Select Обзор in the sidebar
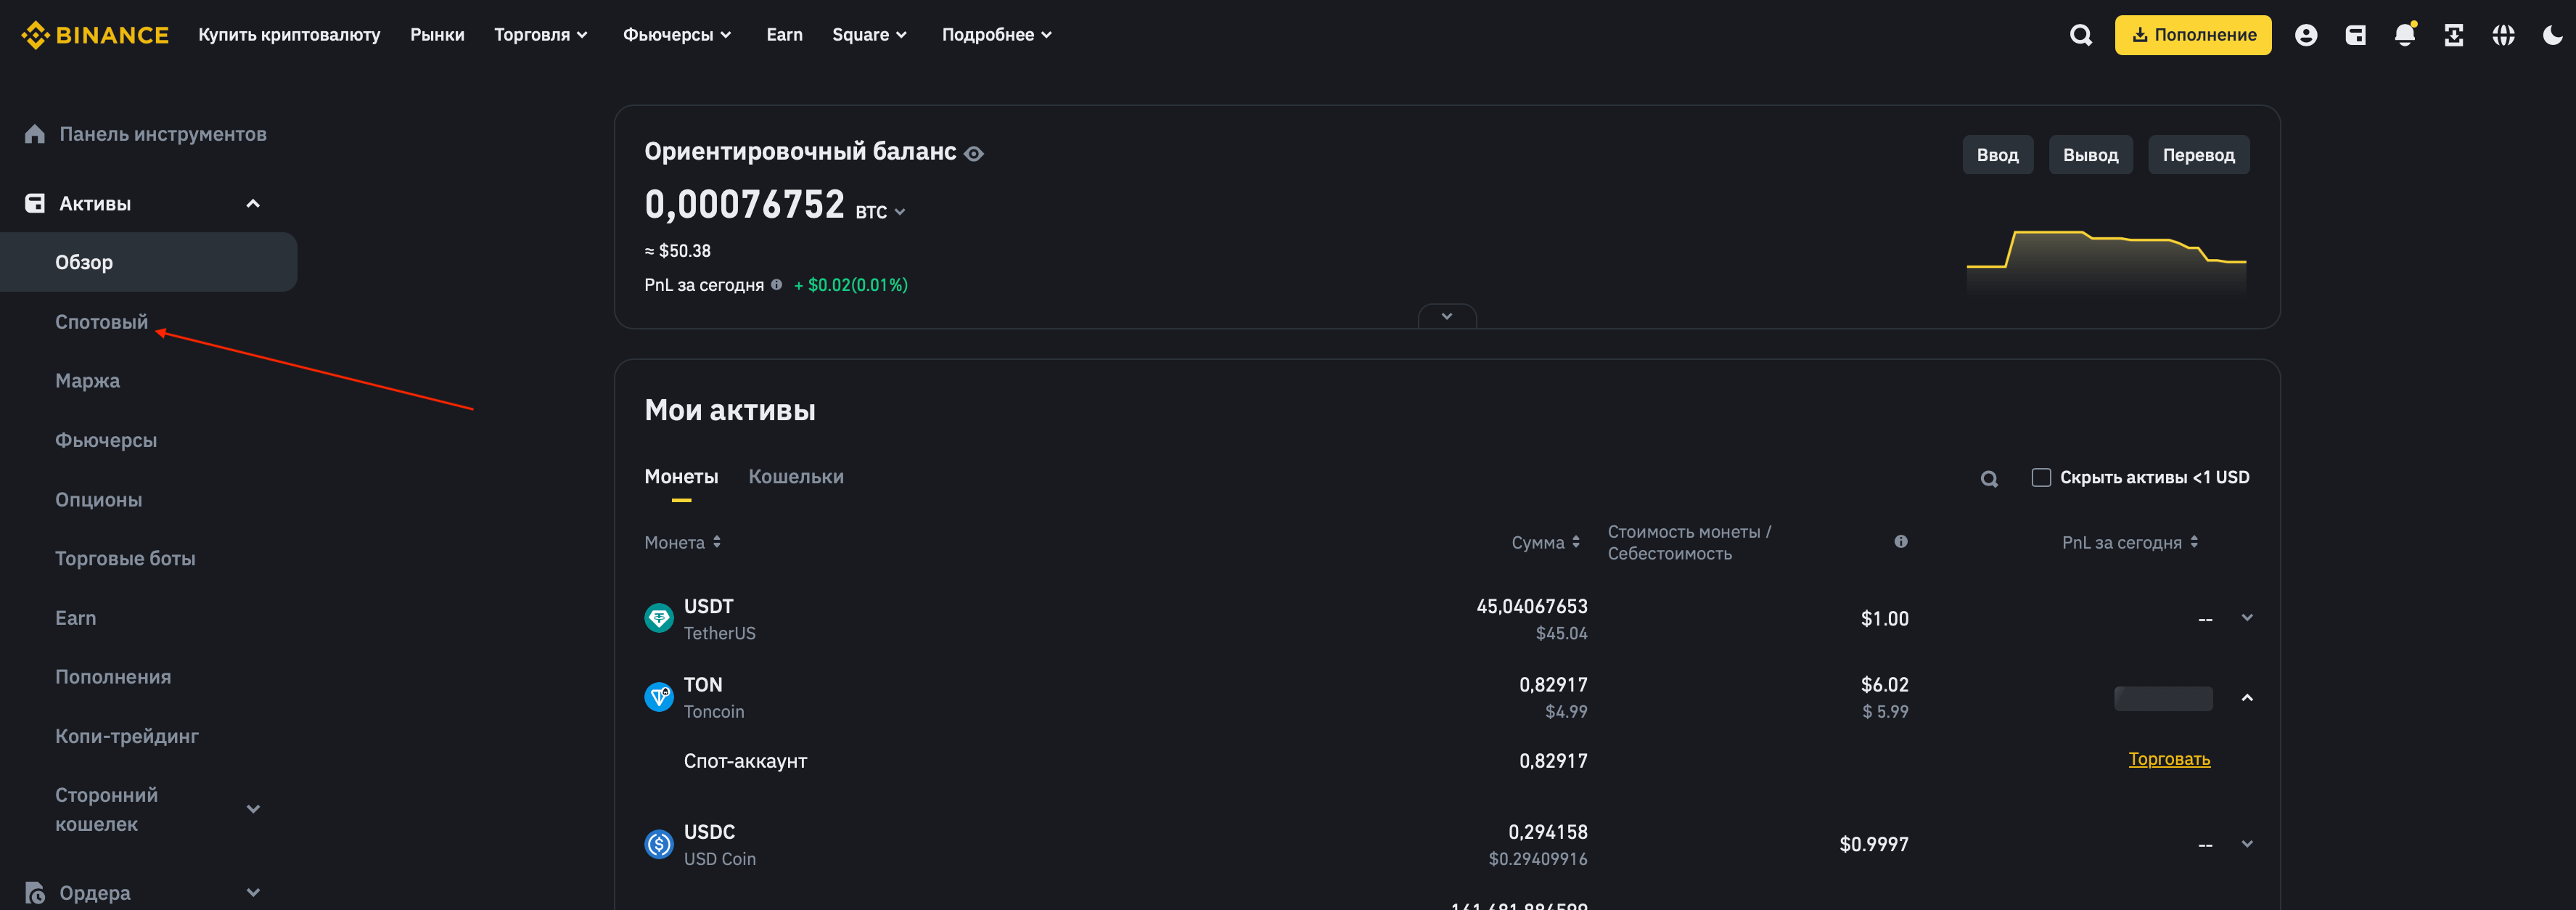Screen dimensions: 2576x910 tap(148, 262)
